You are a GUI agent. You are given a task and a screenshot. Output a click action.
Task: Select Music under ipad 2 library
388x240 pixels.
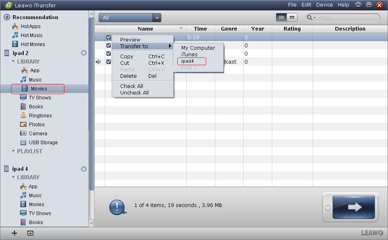pos(31,80)
